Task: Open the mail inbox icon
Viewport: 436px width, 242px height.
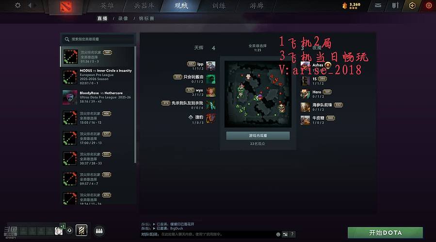Action: [378, 5]
